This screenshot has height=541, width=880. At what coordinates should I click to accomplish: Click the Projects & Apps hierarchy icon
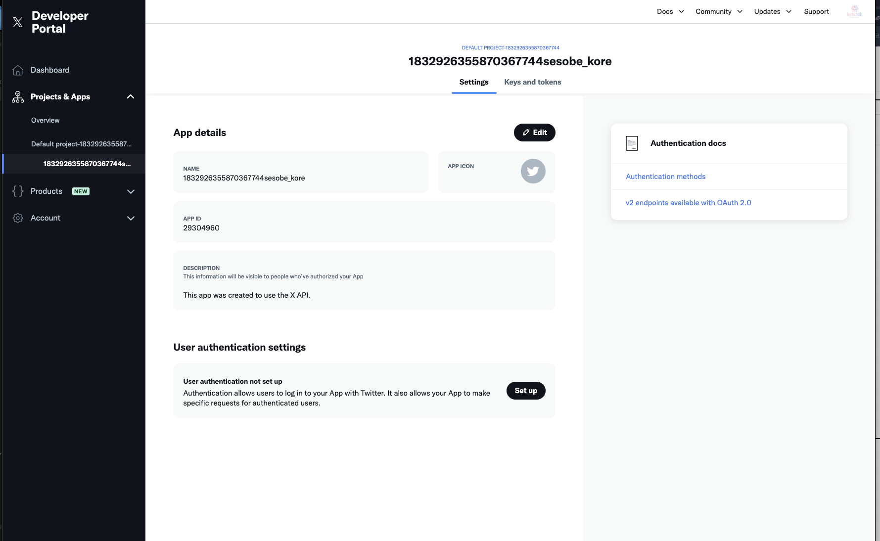(18, 97)
